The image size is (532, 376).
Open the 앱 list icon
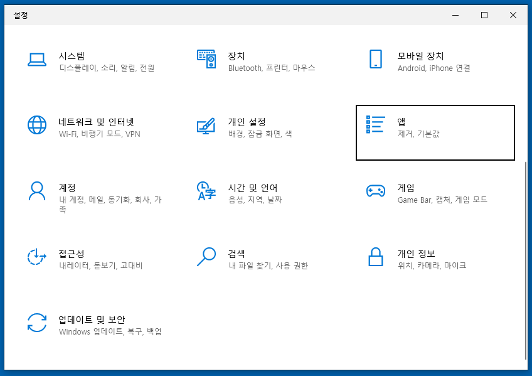(376, 124)
